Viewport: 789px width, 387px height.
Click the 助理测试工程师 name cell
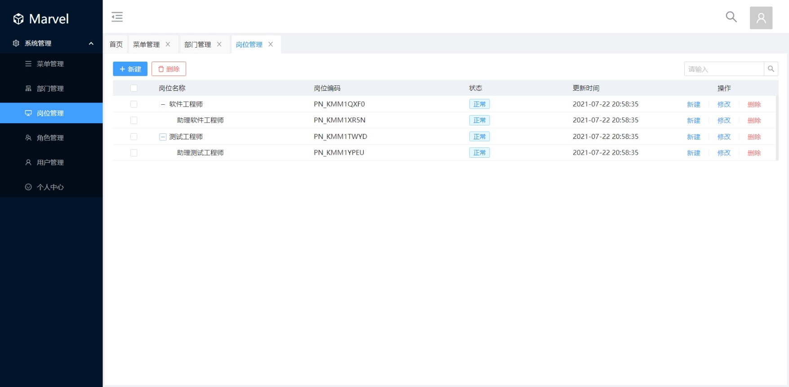(200, 153)
